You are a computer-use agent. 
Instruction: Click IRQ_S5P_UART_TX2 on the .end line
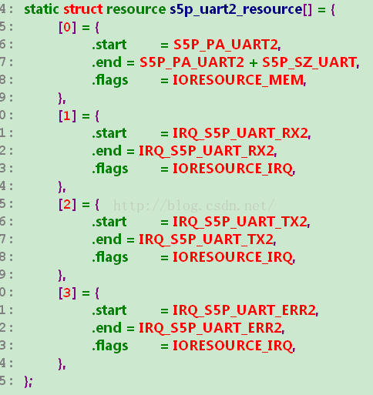(x=206, y=239)
